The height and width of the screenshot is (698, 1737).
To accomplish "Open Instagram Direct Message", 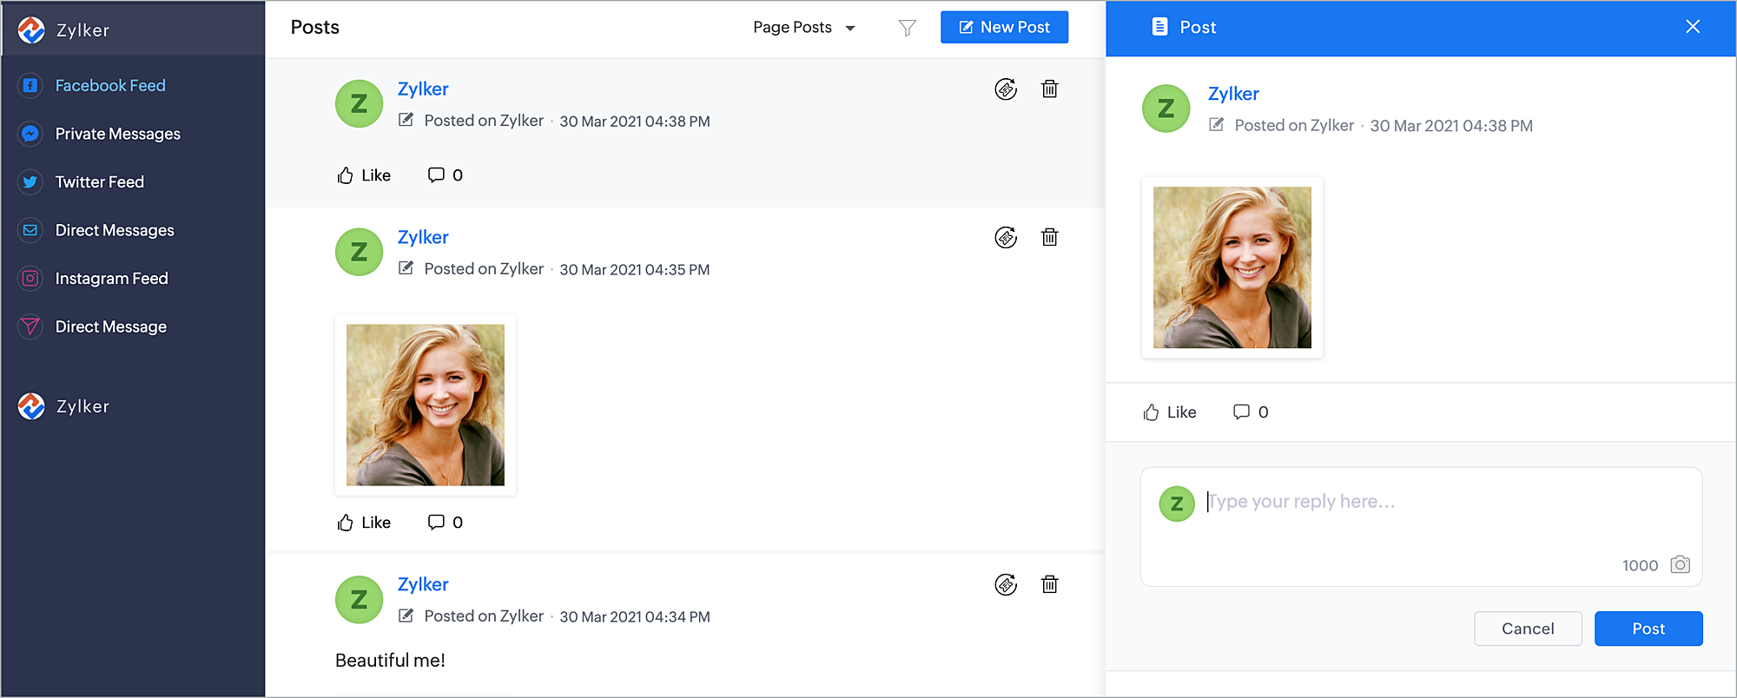I will [x=110, y=326].
